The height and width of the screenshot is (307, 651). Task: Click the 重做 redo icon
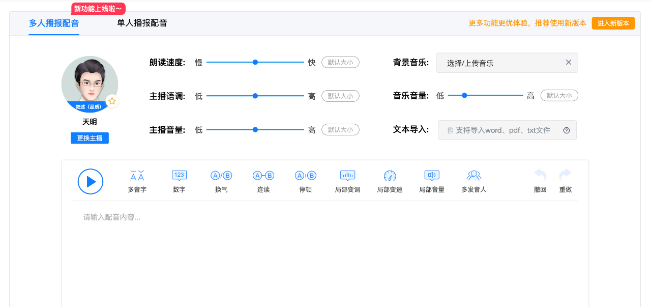click(565, 181)
